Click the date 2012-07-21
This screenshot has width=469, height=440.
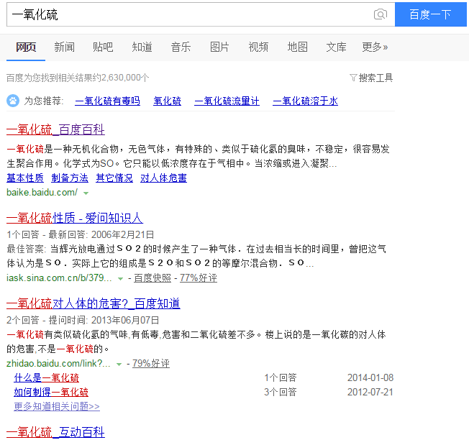(x=370, y=392)
